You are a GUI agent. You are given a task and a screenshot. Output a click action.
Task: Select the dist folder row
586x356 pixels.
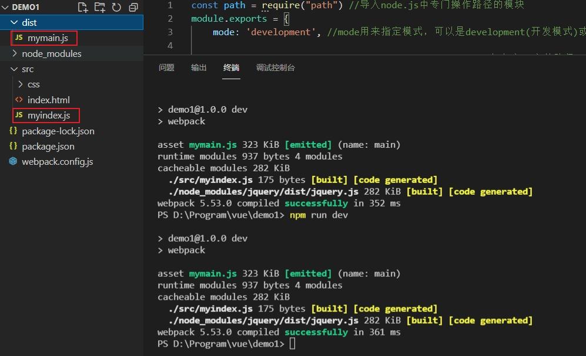[72, 22]
